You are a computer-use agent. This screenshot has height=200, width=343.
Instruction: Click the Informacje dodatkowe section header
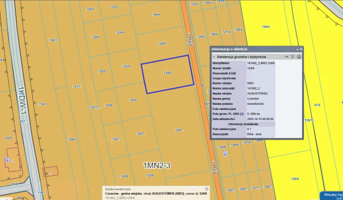click(x=243, y=124)
